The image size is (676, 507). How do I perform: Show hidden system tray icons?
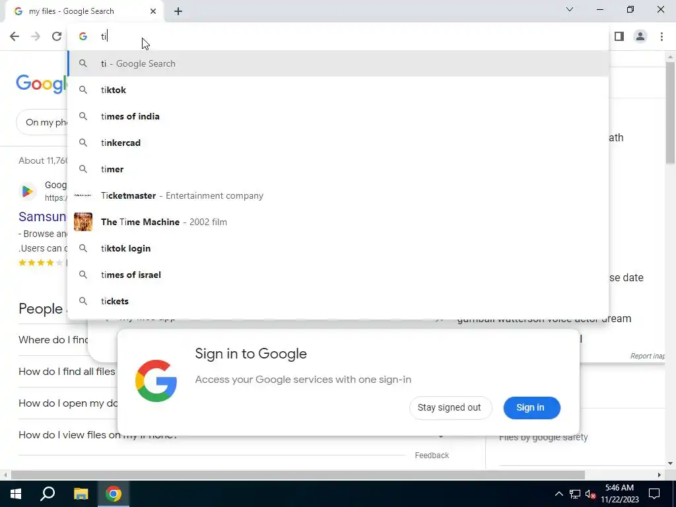click(x=558, y=494)
